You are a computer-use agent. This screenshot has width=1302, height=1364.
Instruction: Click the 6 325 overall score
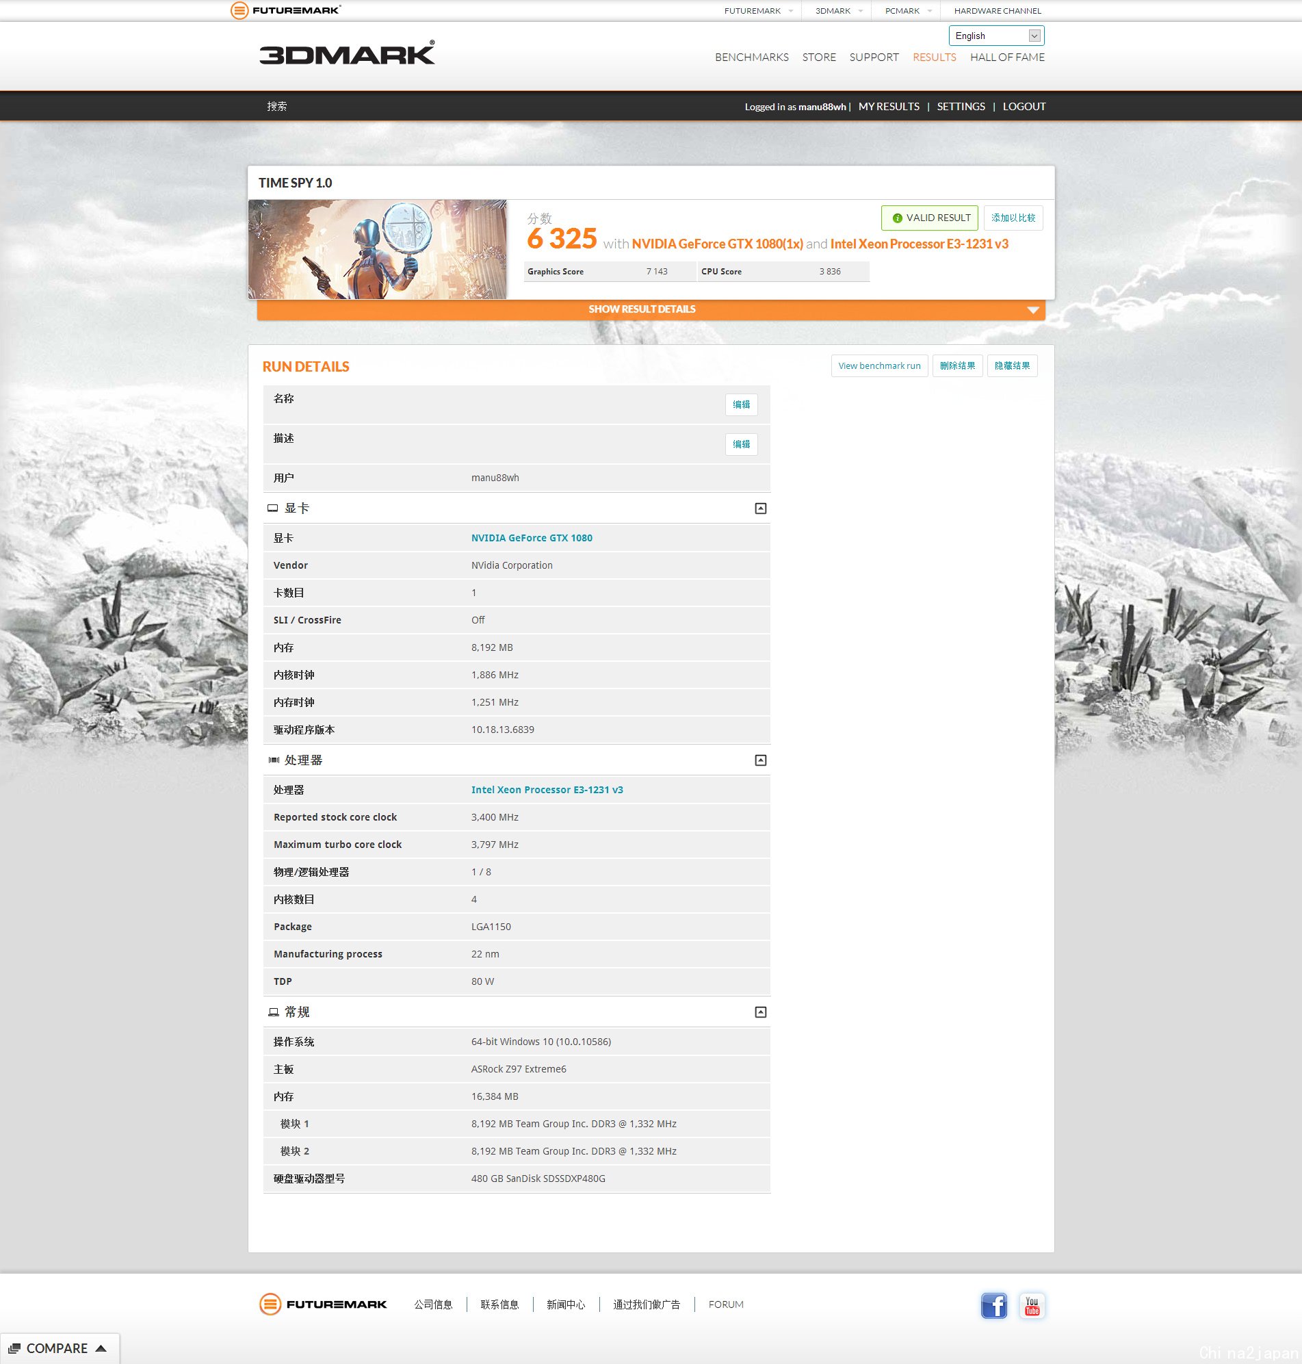(562, 239)
